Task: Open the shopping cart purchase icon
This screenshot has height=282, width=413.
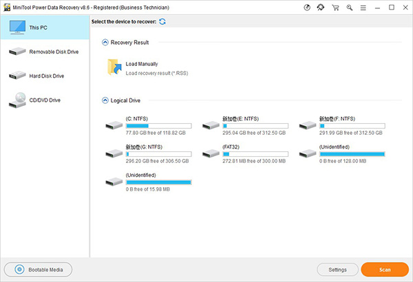Action: pos(336,8)
